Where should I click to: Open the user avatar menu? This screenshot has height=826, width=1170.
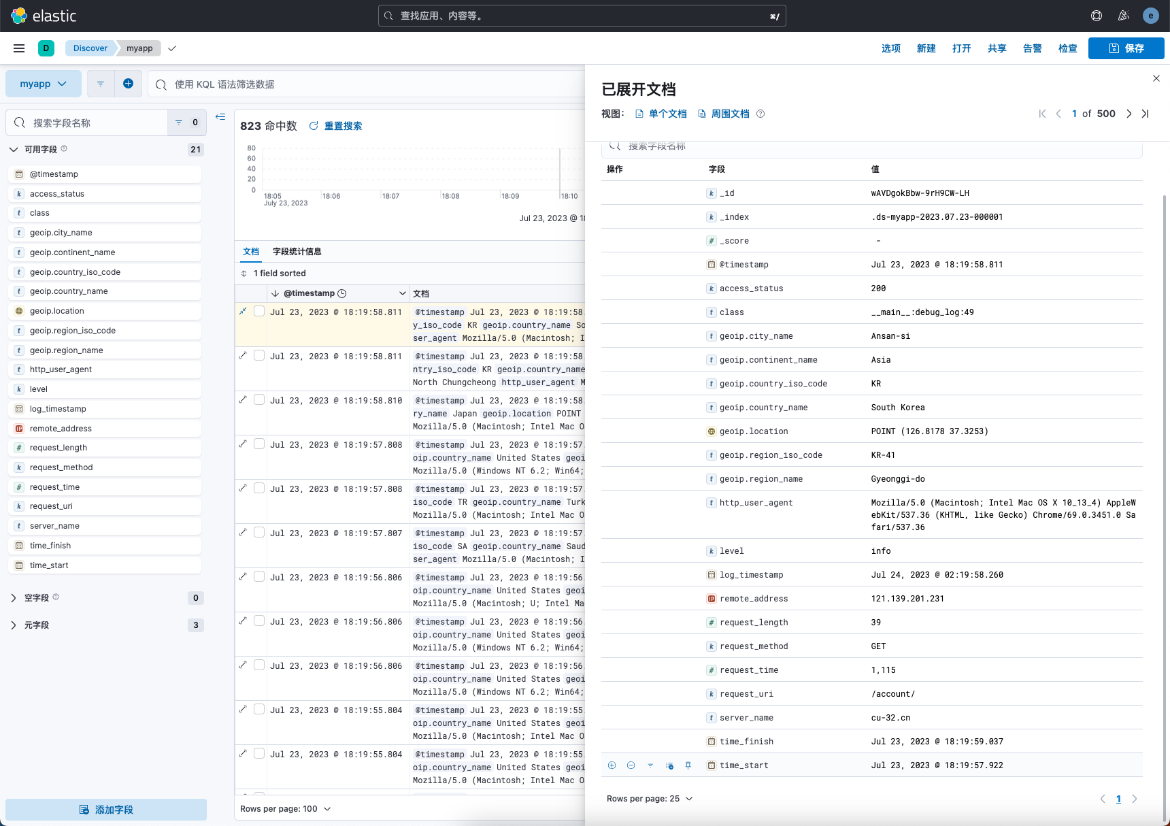pos(1151,16)
